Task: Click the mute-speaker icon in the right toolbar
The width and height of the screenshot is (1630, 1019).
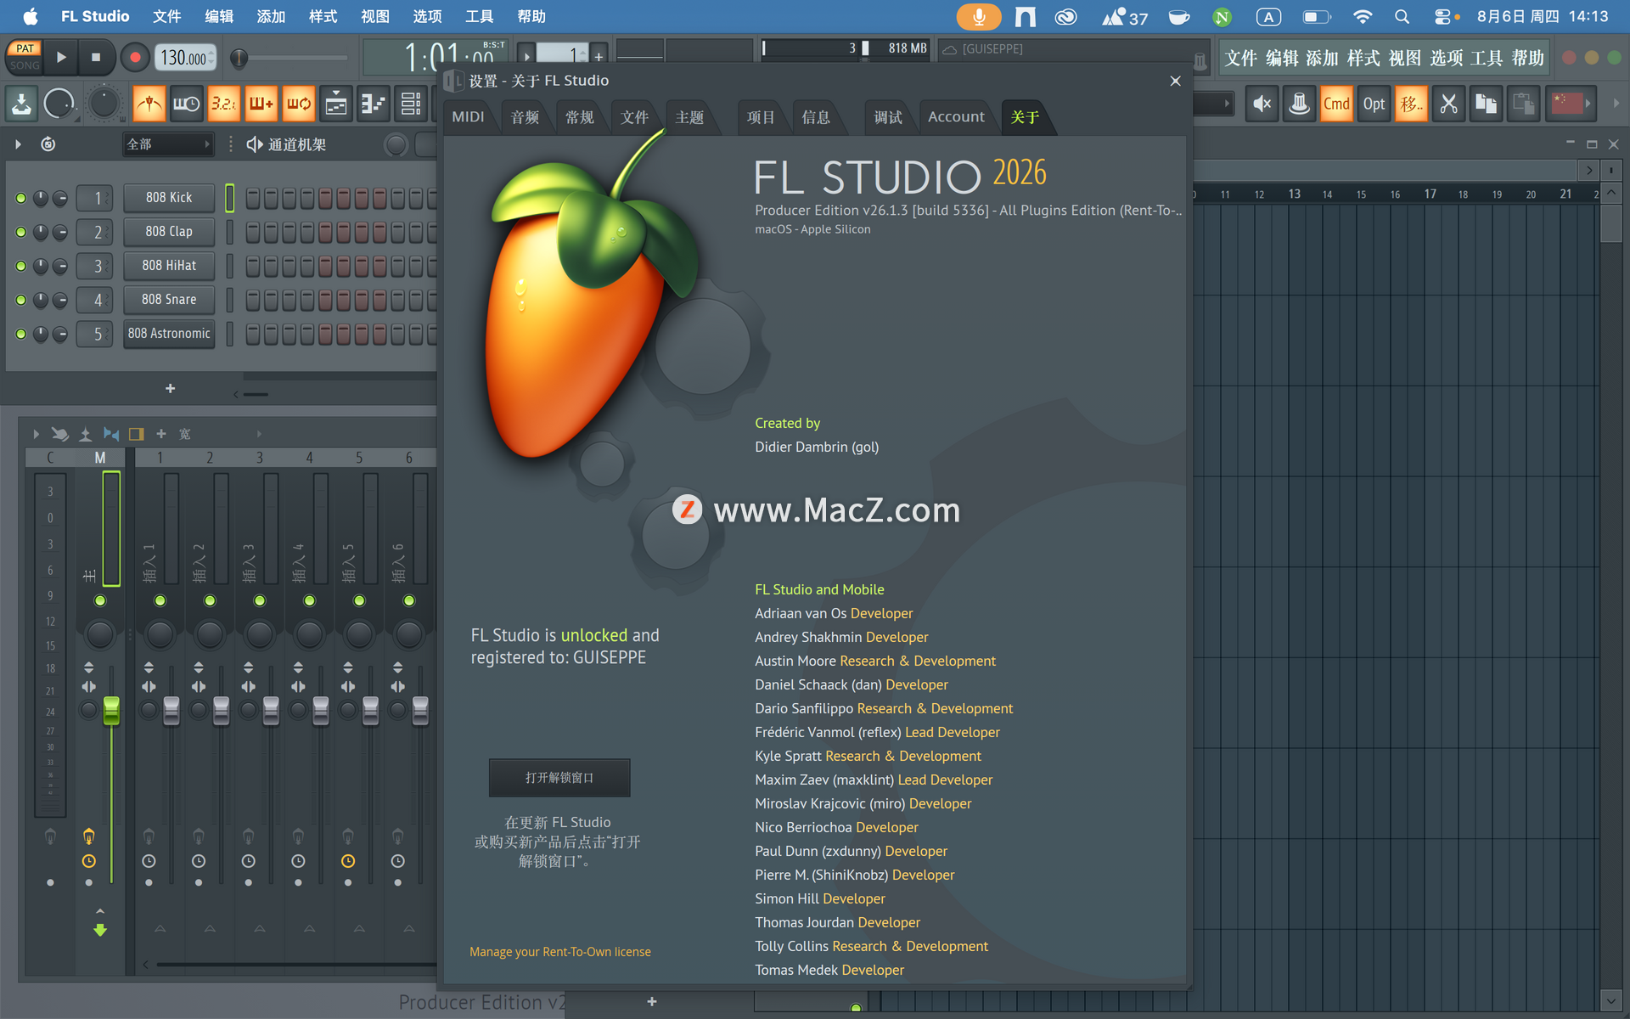Action: pos(1262,104)
